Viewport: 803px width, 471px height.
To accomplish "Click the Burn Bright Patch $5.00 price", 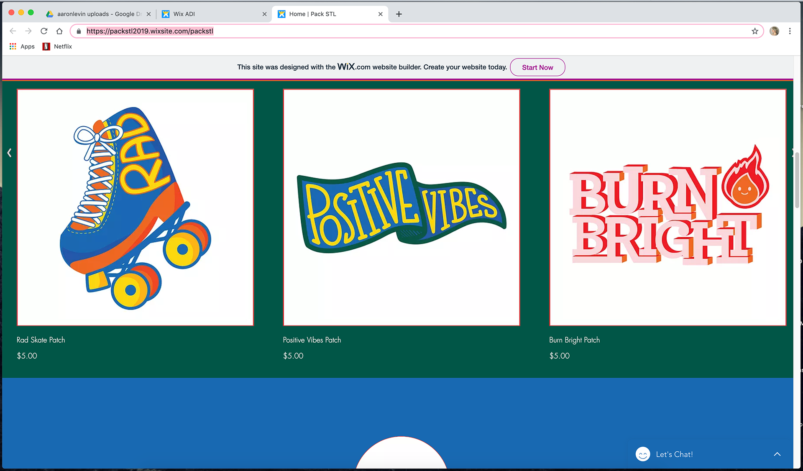I will [560, 356].
